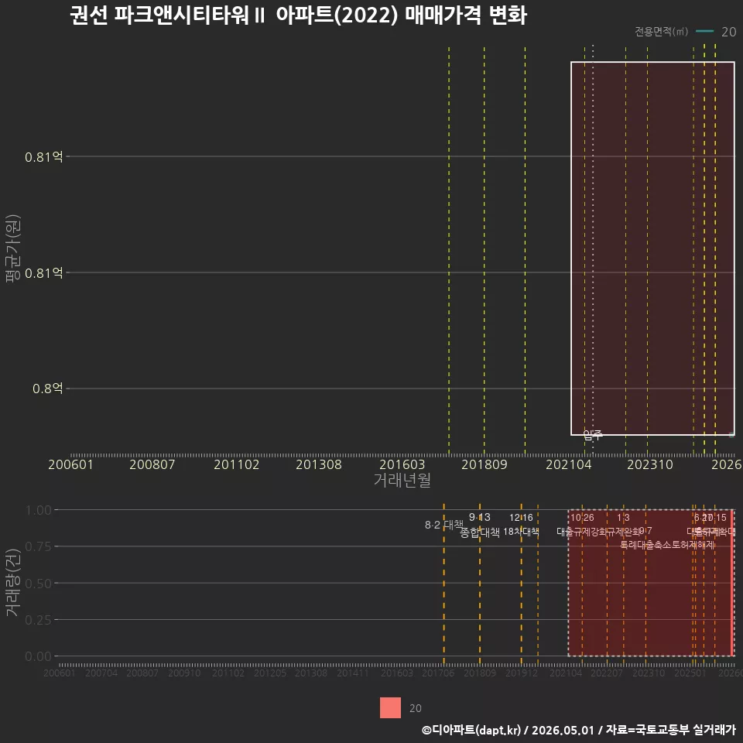Click the 12·16 annotation label
The image size is (743, 743).
pos(521,518)
